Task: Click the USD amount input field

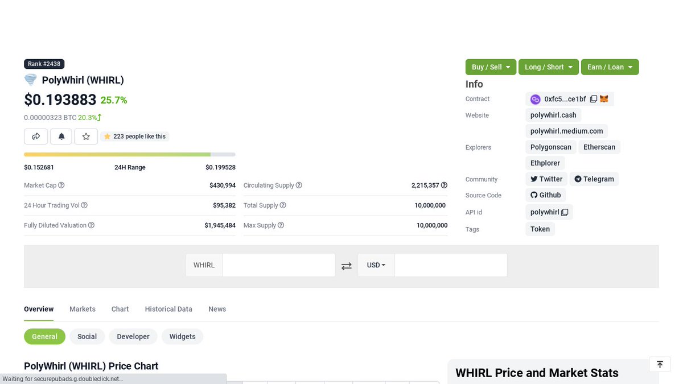Action: [451, 265]
